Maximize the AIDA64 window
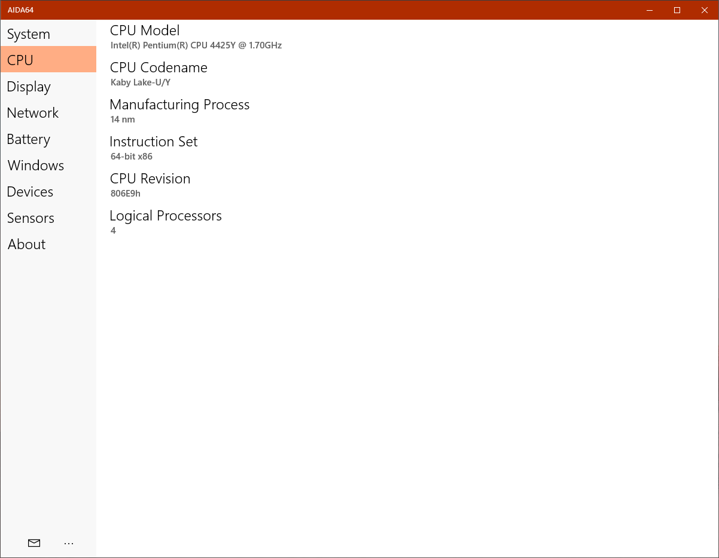Image resolution: width=719 pixels, height=558 pixels. (x=677, y=10)
